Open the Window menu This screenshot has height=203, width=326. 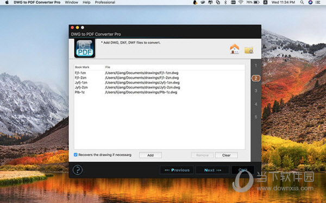[x=72, y=2]
